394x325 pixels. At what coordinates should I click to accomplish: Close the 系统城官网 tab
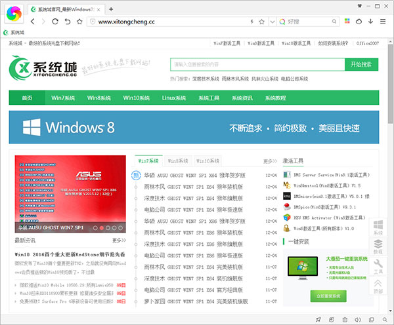pyautogui.click(x=98, y=10)
